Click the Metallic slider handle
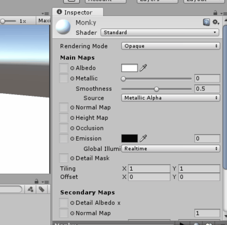 [123, 79]
